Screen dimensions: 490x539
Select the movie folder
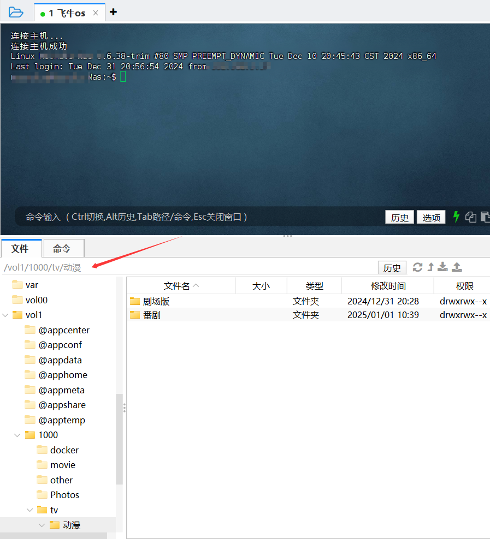[x=56, y=465]
